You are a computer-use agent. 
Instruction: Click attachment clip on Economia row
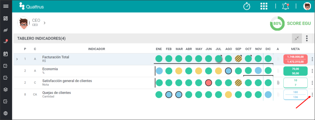coord(278,71)
